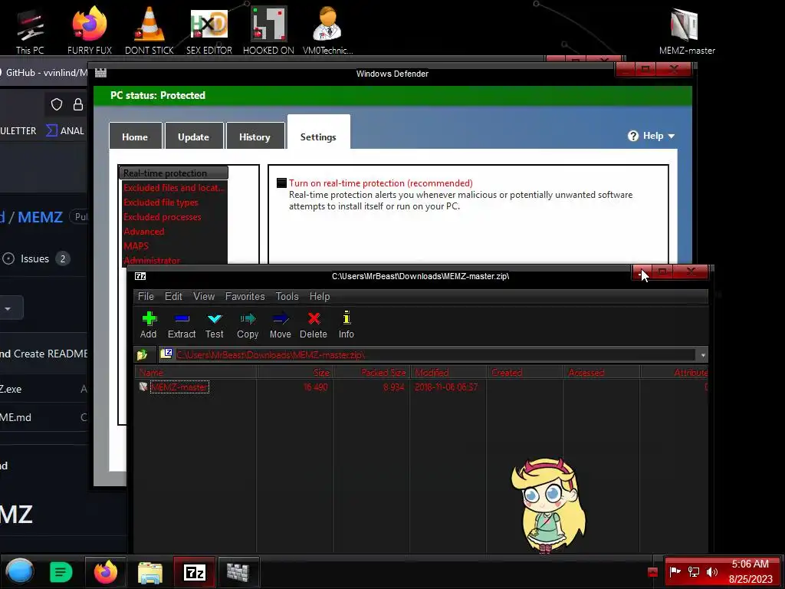This screenshot has width=785, height=589.
Task: Open the File menu in 7-Zip
Action: [146, 297]
